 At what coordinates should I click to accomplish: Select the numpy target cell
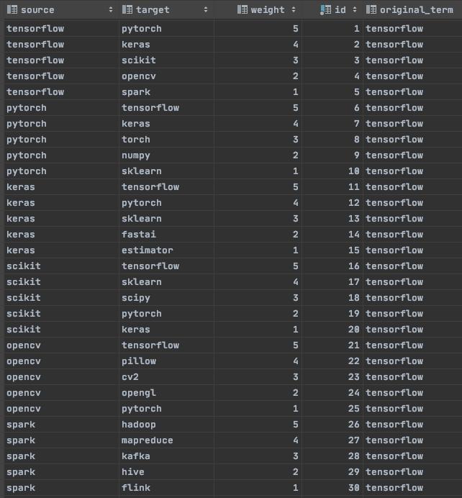[x=135, y=155]
